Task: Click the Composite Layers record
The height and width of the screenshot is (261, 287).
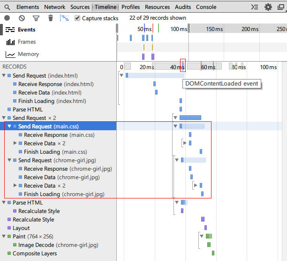Action: [x=34, y=253]
